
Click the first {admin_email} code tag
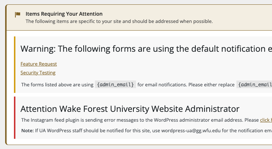pyautogui.click(x=115, y=85)
